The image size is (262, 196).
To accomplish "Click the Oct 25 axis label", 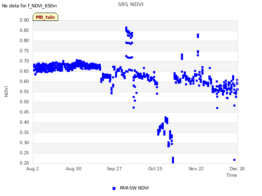I will [155, 169].
